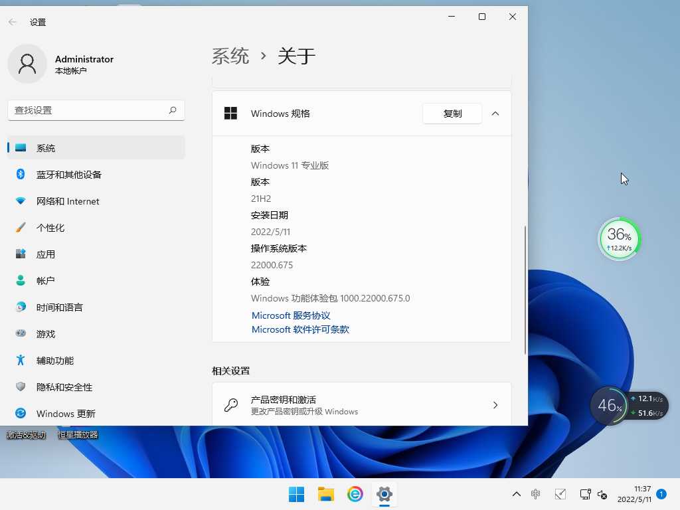Open 帐户 settings page
This screenshot has width=680, height=510.
pos(96,281)
